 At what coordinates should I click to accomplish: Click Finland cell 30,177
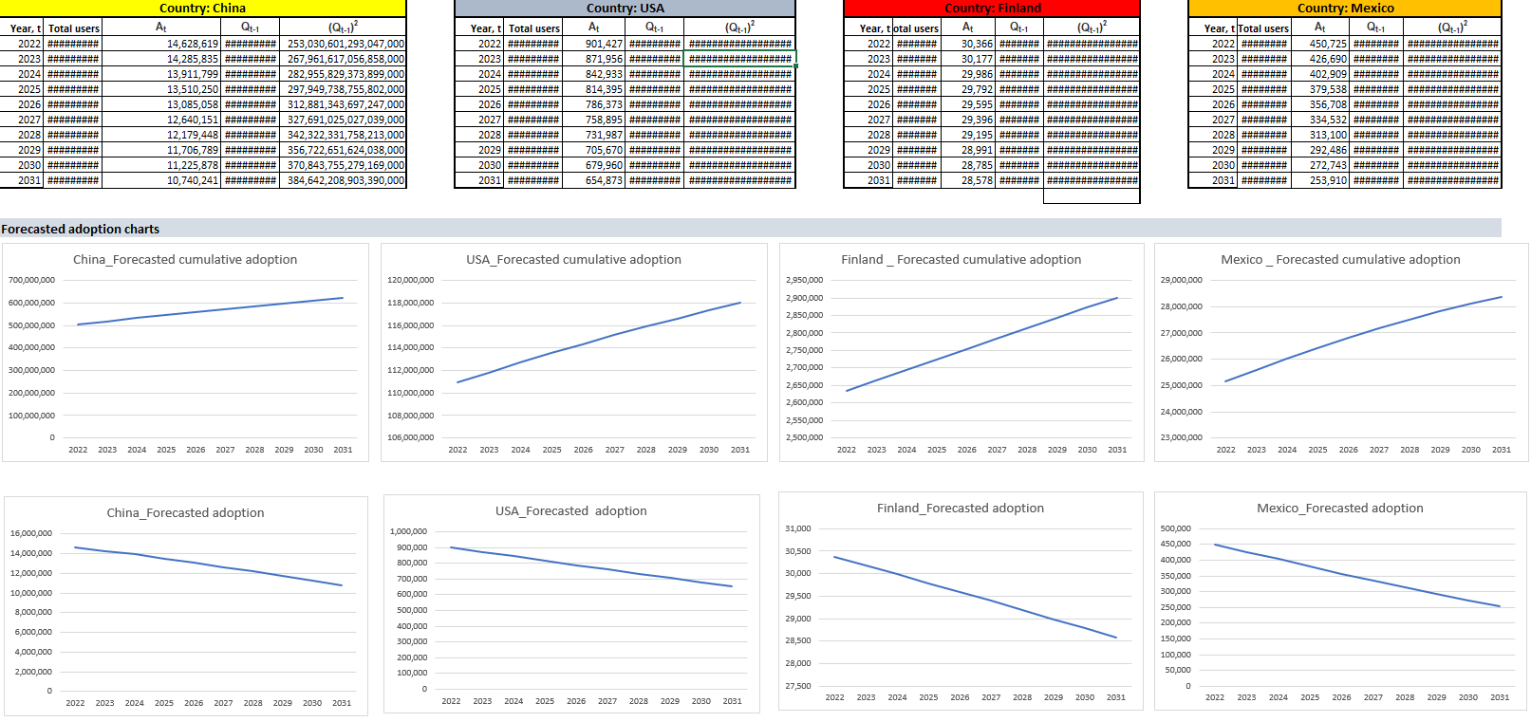point(967,59)
